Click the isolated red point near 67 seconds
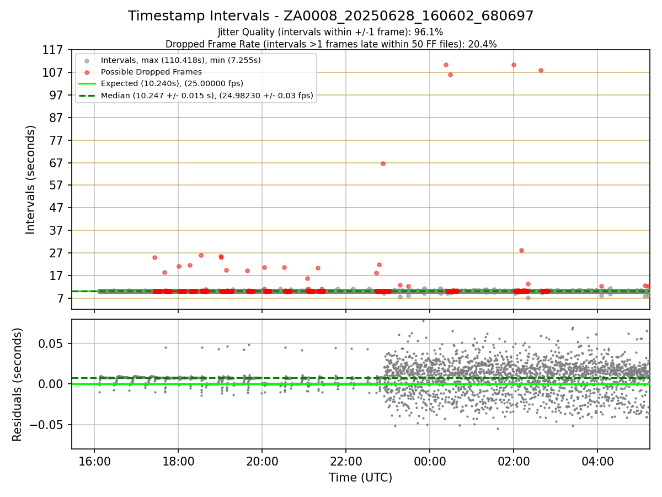 pyautogui.click(x=383, y=163)
